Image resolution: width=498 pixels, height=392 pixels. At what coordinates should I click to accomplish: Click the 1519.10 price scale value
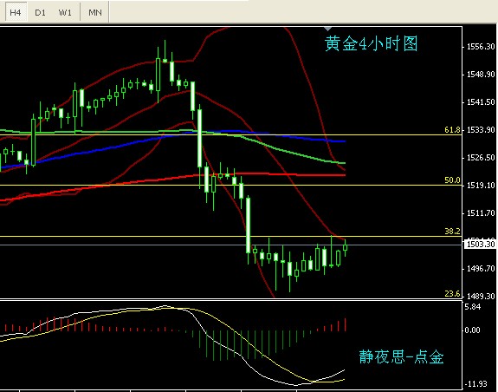coord(481,185)
